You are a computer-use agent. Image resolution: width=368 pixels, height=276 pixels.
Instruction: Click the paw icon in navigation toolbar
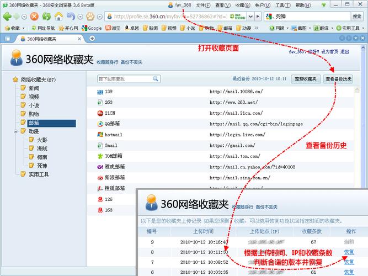[90, 16]
